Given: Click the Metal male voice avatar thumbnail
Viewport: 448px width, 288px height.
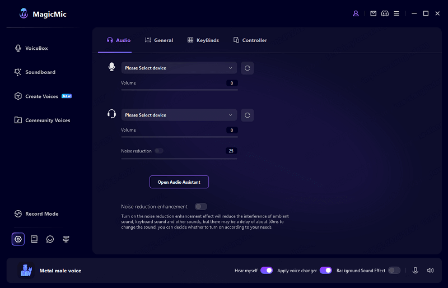Looking at the screenshot, I should pyautogui.click(x=26, y=270).
